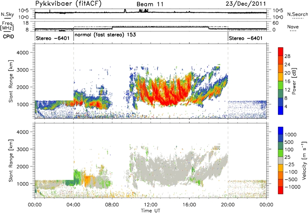
Task: Click the '18' frequency axis tick
Action: 26,23
